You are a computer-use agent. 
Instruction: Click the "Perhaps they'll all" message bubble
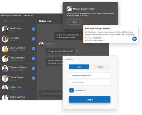tap(54, 62)
